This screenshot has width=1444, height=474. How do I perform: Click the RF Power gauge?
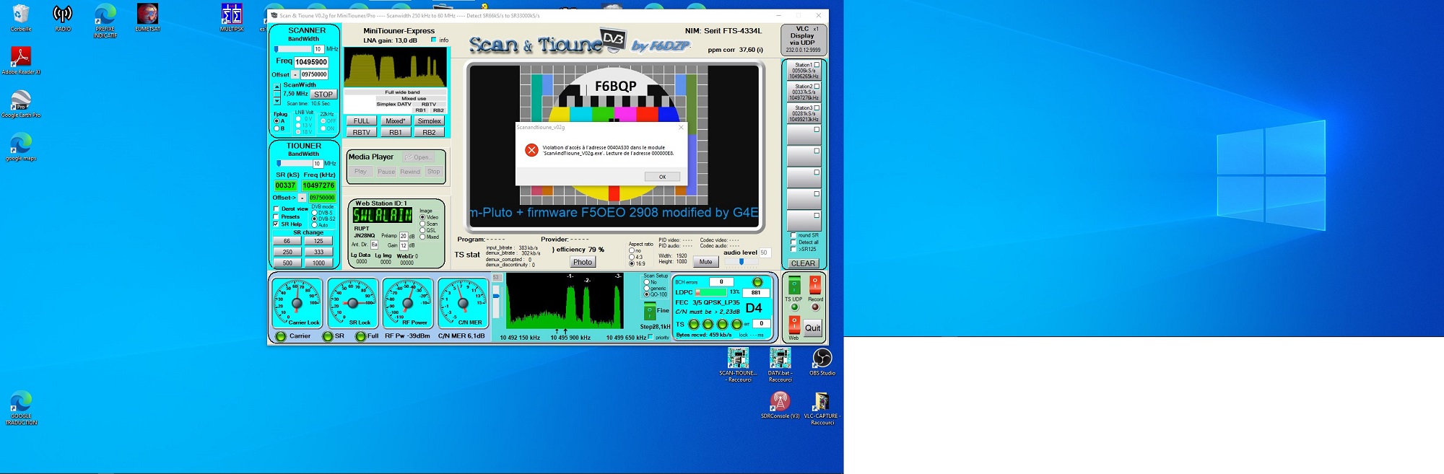[408, 303]
